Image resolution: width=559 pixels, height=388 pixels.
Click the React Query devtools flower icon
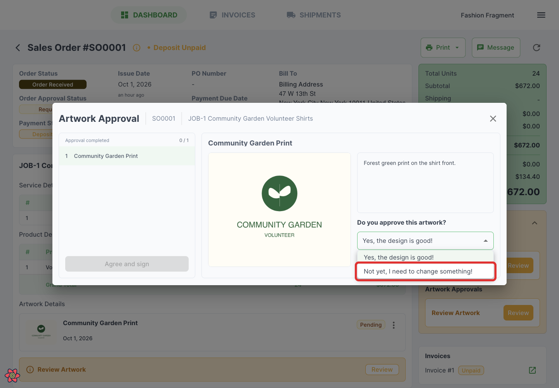pyautogui.click(x=12, y=375)
